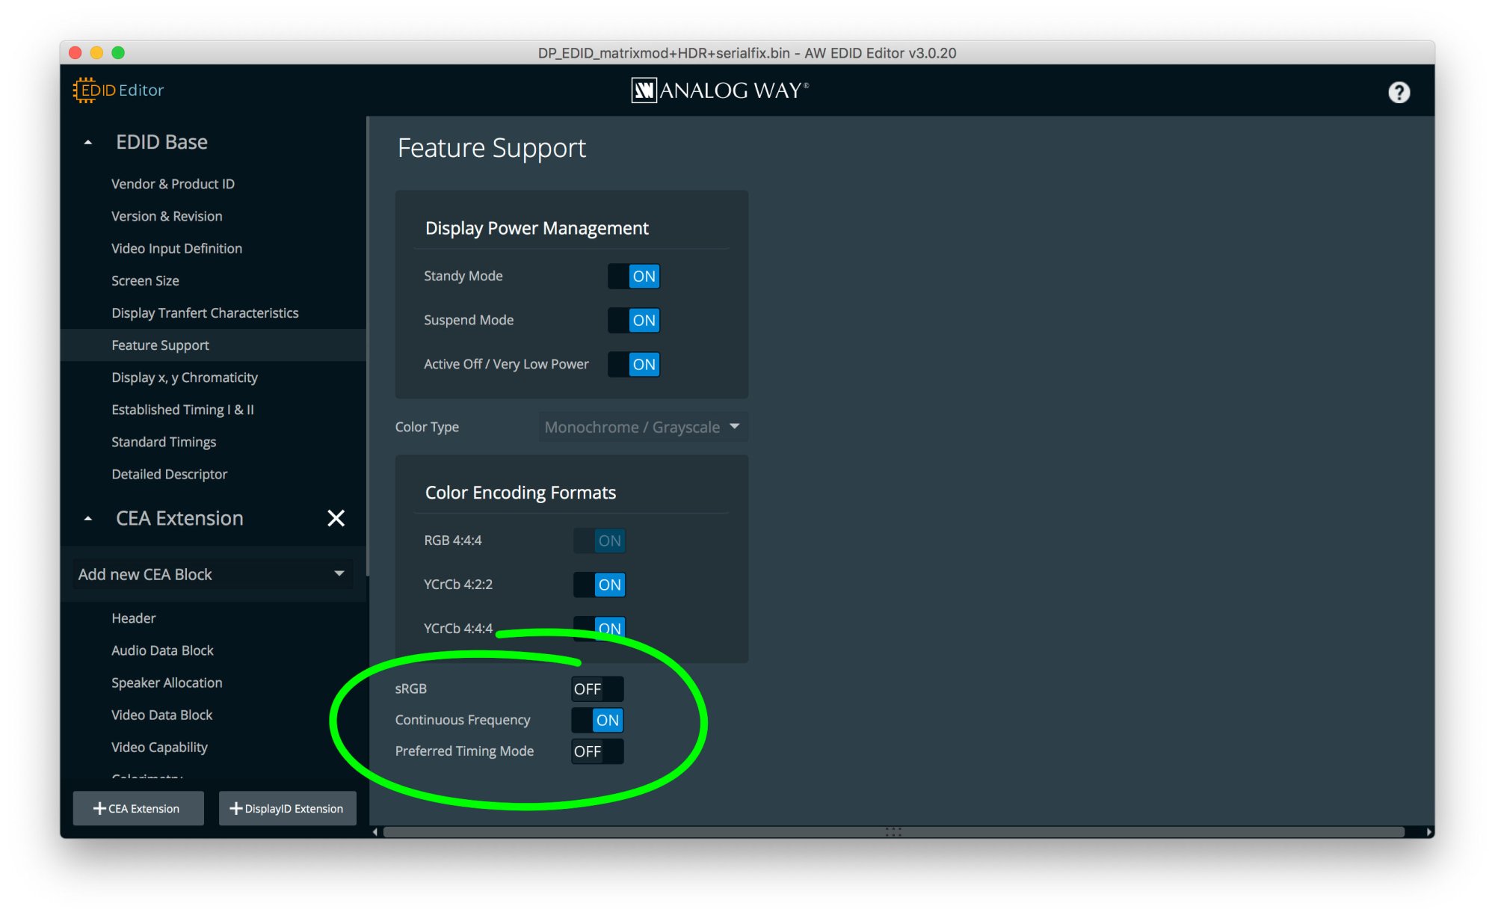This screenshot has height=918, width=1495.
Task: Click right arrow of horizontal scrollbar
Action: point(1428,832)
